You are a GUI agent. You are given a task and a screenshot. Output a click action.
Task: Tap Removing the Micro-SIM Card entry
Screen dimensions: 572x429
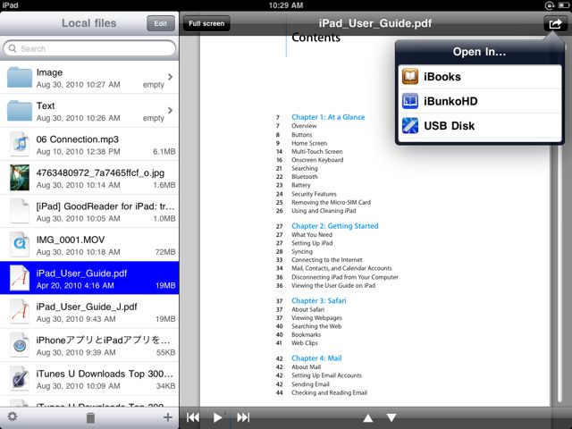pyautogui.click(x=332, y=202)
